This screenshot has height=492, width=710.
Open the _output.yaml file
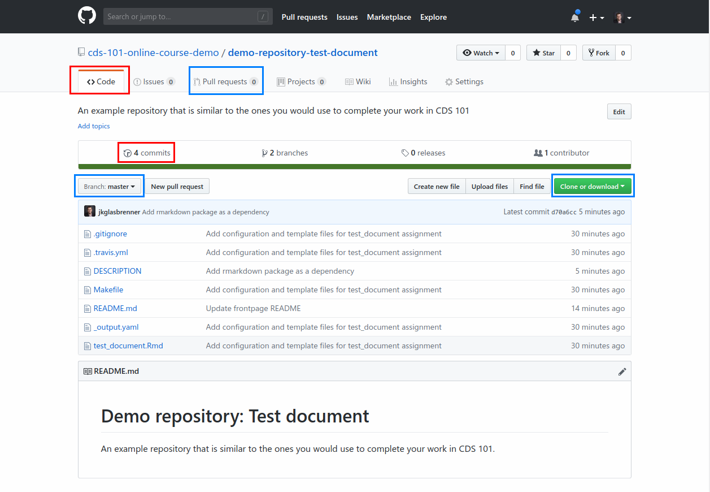(x=116, y=327)
